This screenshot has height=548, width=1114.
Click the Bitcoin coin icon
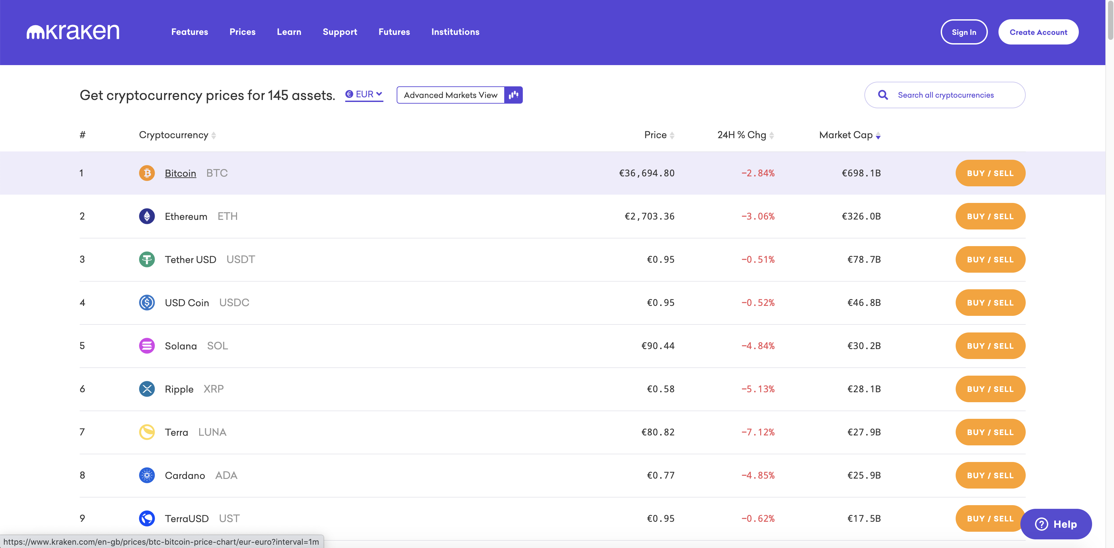[147, 173]
